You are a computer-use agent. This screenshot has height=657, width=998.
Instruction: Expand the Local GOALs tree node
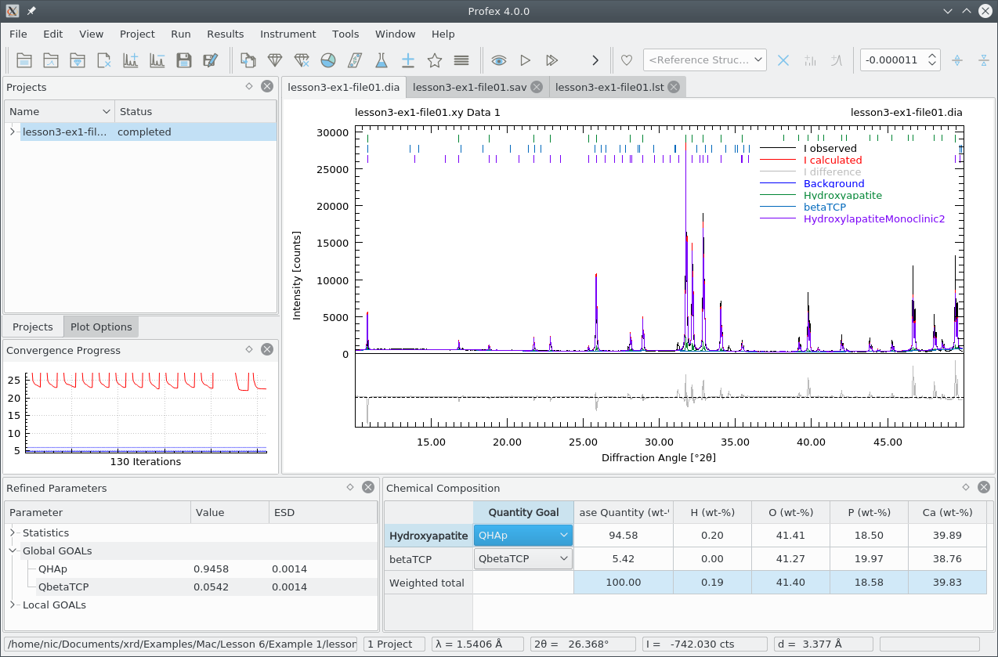(x=13, y=605)
